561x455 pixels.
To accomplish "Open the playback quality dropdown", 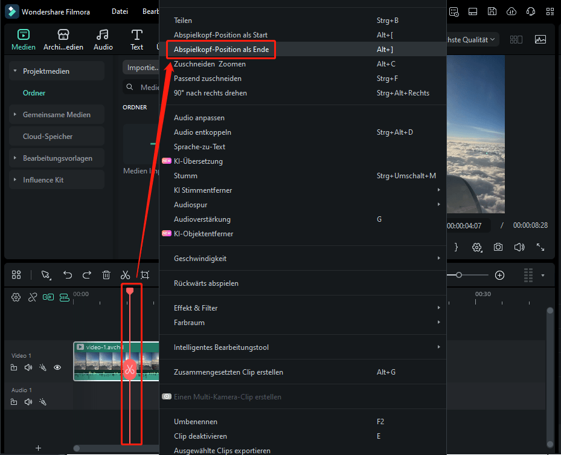I will click(x=471, y=39).
